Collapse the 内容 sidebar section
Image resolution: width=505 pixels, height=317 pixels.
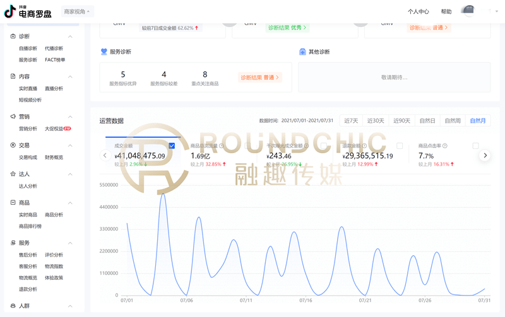click(70, 77)
